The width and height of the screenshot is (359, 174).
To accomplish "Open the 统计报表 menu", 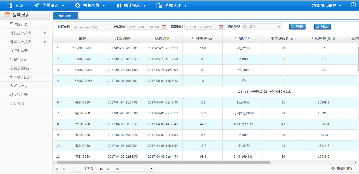I will (x=132, y=5).
